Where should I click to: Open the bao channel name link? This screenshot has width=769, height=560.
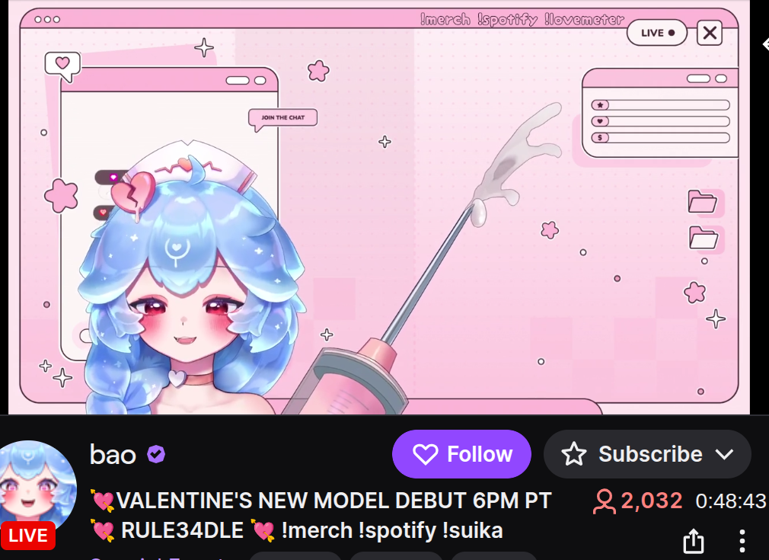point(113,455)
